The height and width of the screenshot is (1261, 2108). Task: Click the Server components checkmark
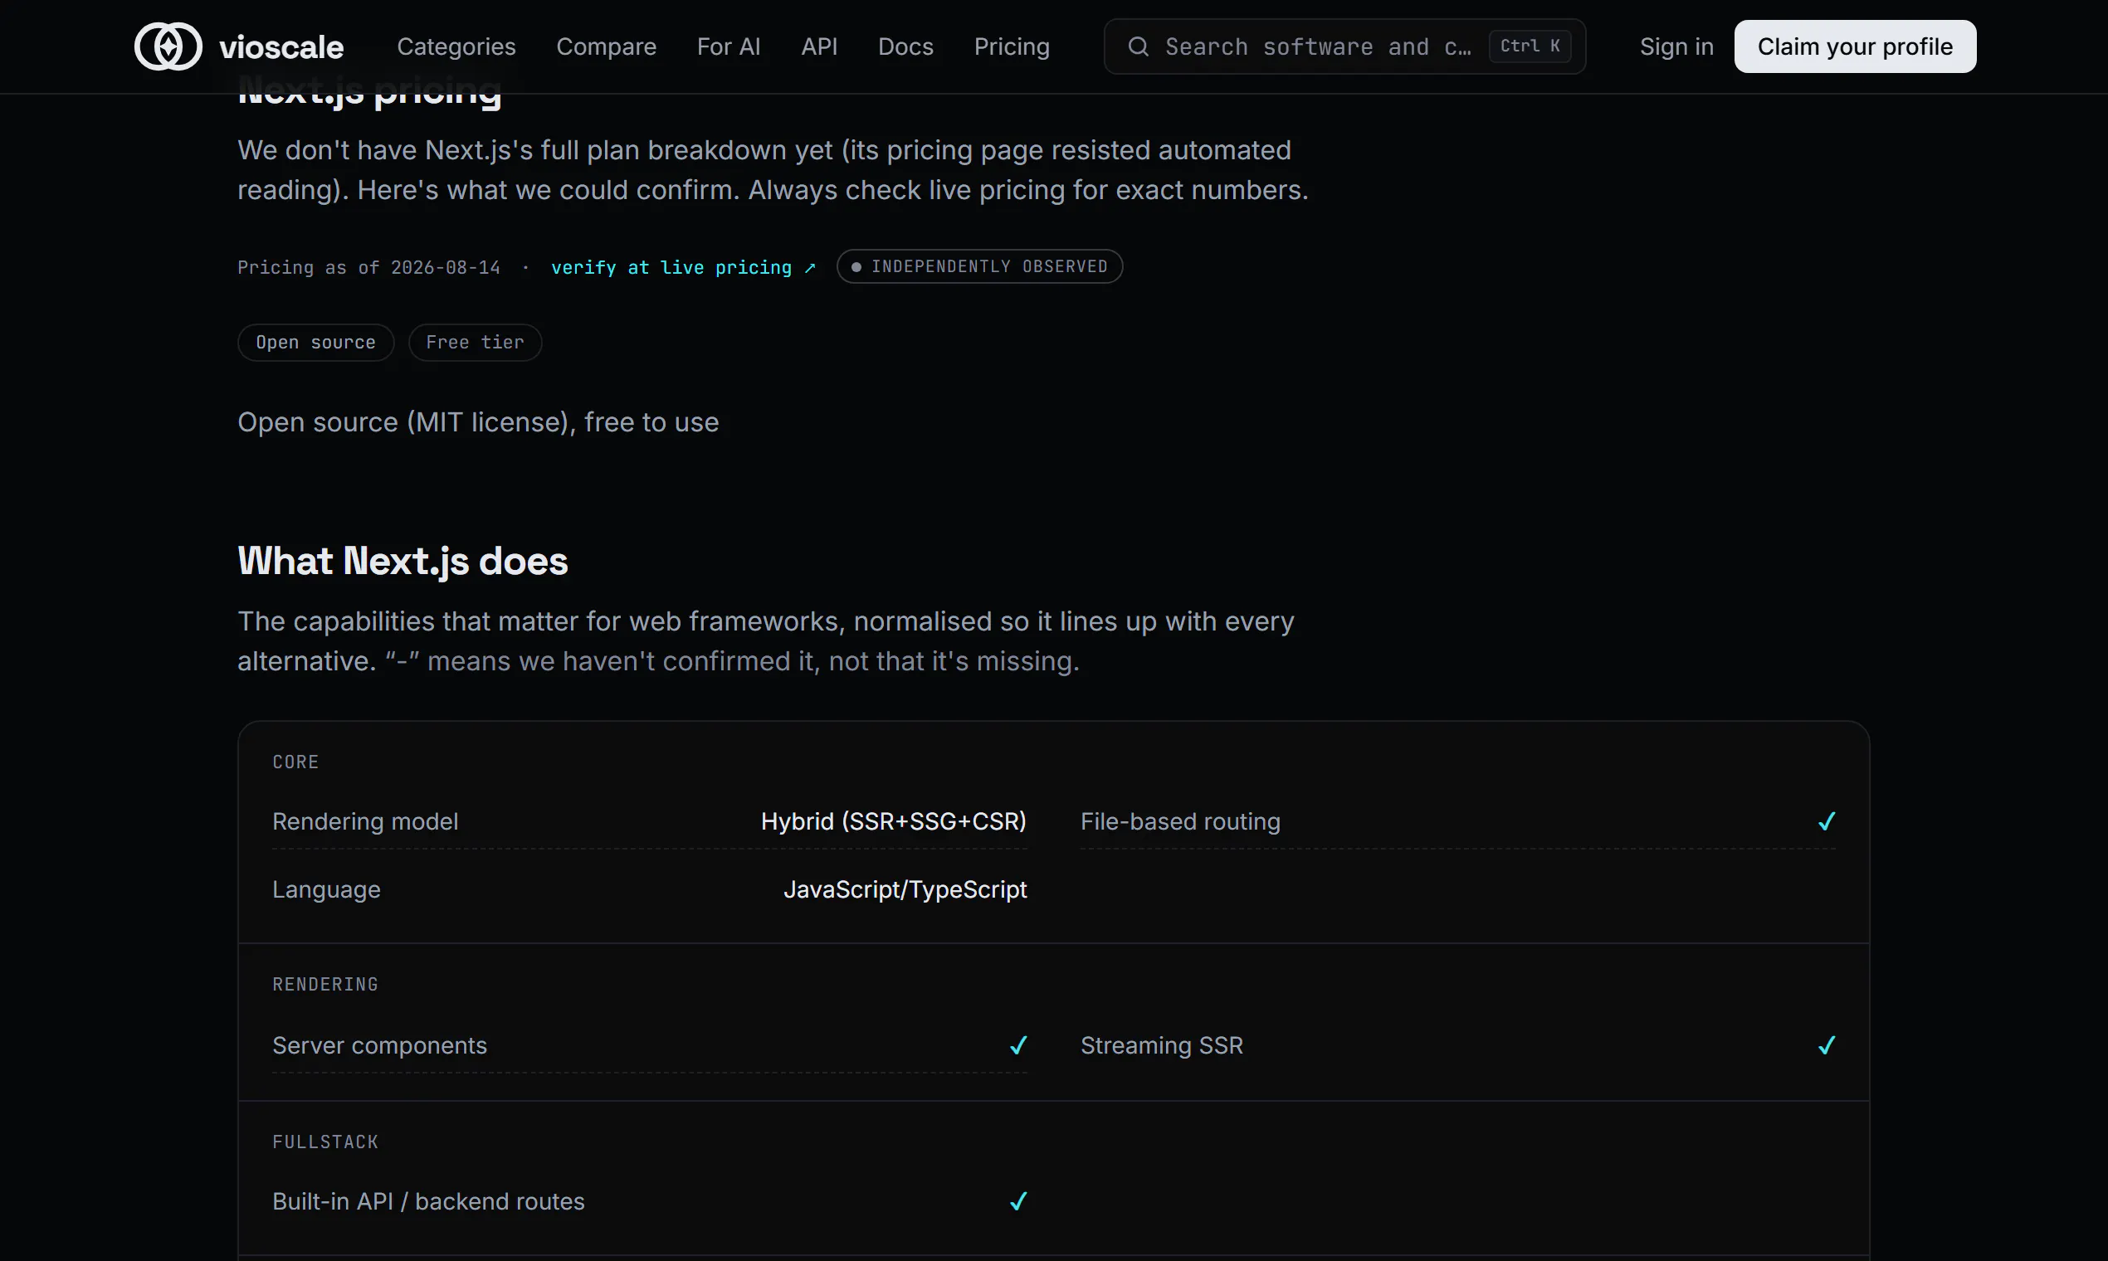point(1018,1045)
